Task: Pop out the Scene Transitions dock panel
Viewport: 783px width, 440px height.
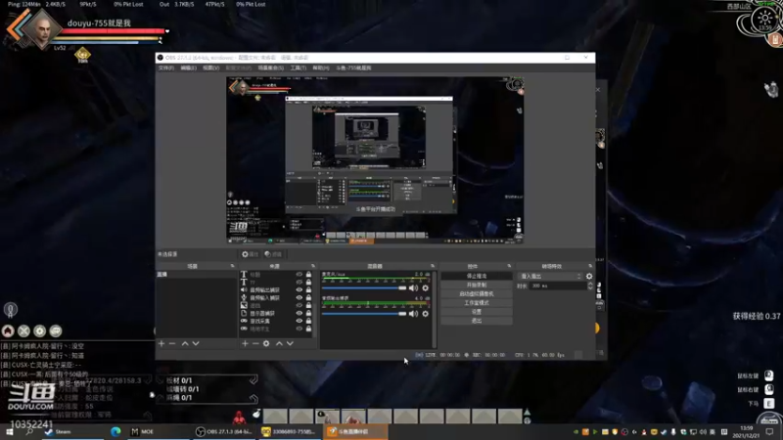Action: tap(590, 266)
